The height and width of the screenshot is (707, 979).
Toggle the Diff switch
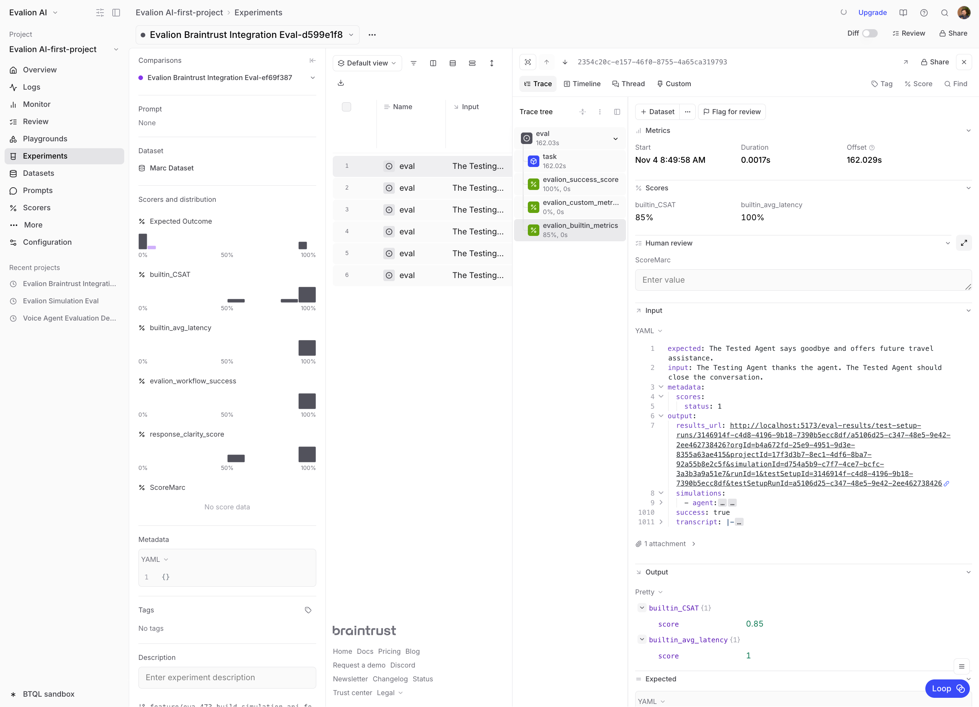pyautogui.click(x=869, y=33)
